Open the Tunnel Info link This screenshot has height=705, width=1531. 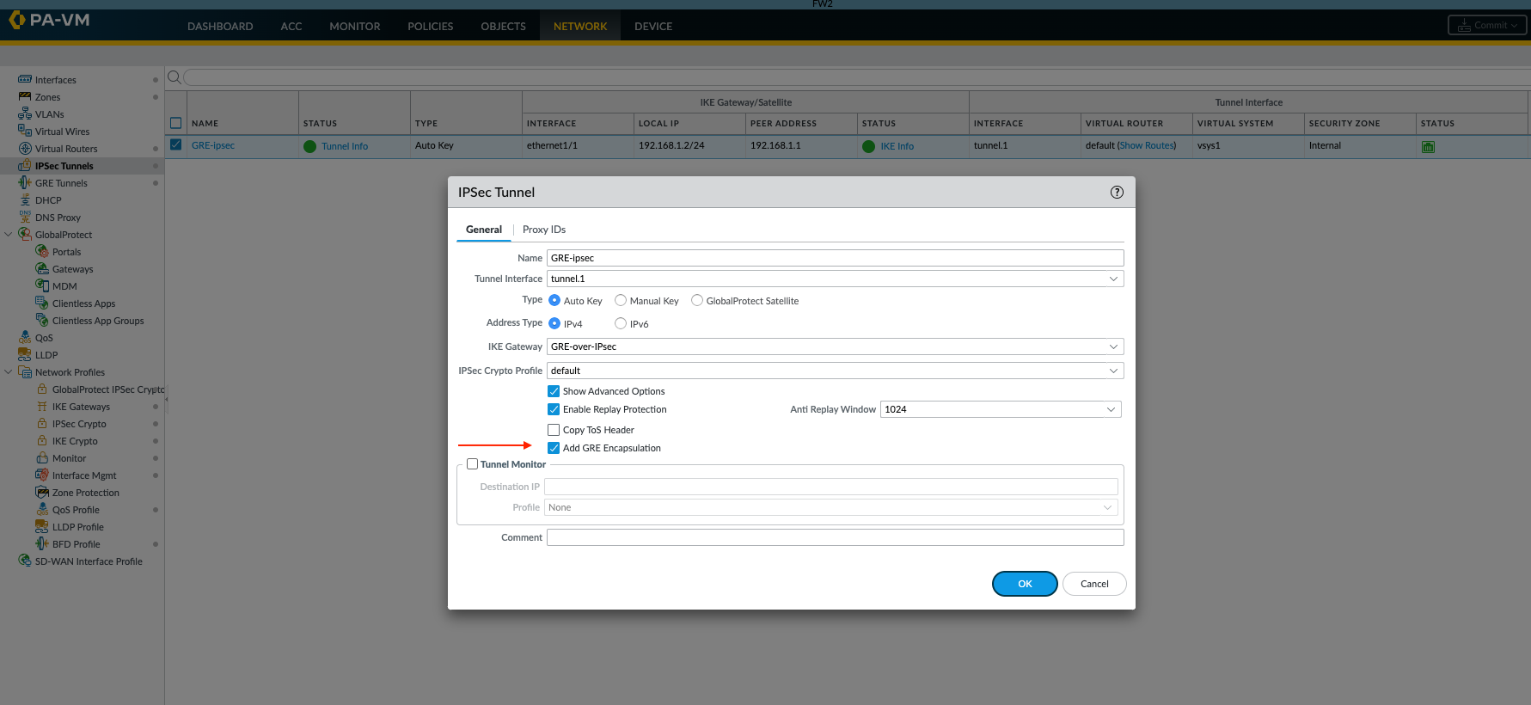coord(345,146)
